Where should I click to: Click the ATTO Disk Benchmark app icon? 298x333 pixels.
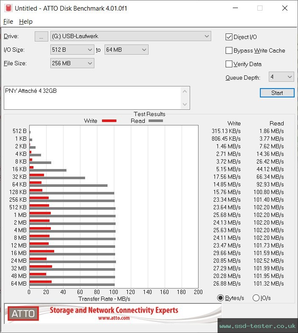(8, 8)
